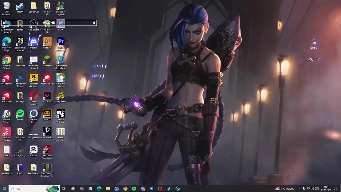
Task: Open the touch keyboard tray icon
Action: pyautogui.click(x=317, y=189)
